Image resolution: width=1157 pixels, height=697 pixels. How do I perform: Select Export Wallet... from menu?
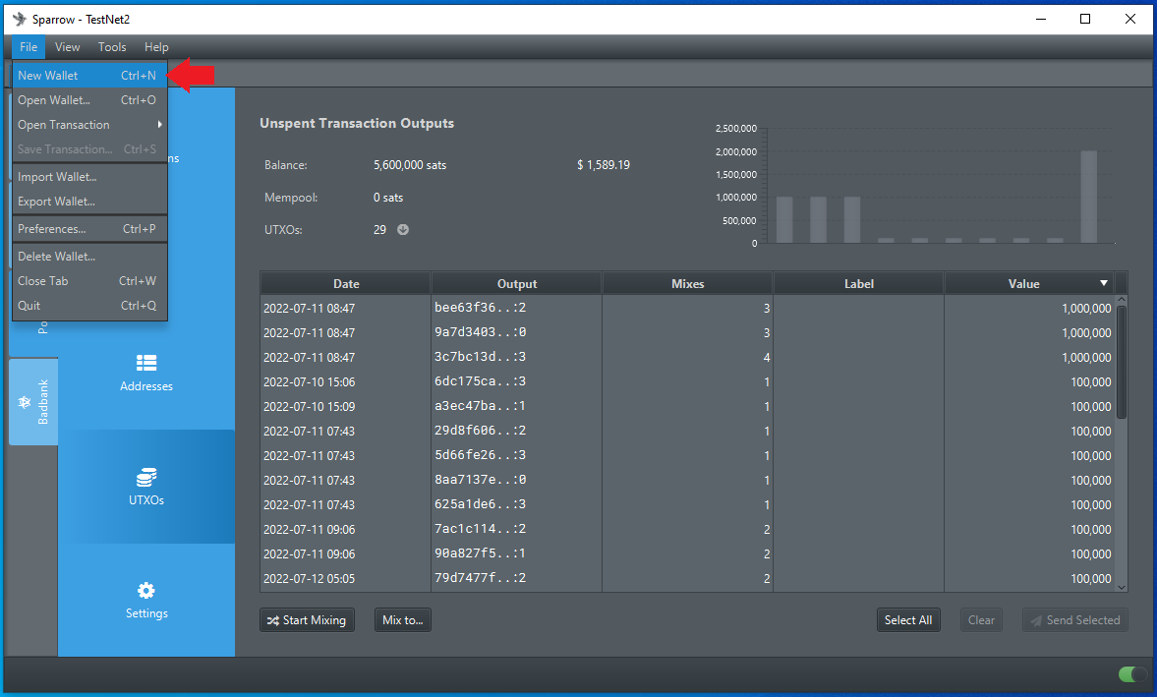90,202
